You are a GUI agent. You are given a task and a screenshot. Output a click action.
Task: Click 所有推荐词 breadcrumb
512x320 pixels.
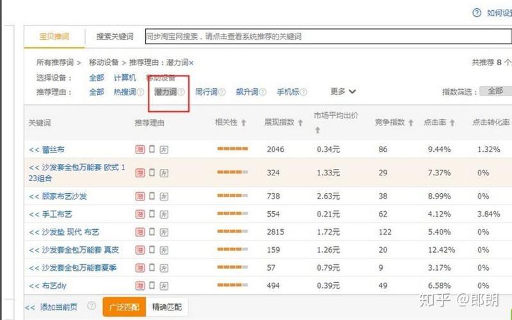pyautogui.click(x=55, y=62)
